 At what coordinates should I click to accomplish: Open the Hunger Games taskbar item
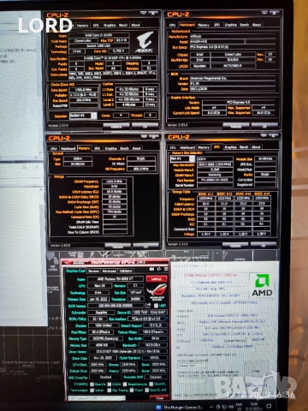180,407
